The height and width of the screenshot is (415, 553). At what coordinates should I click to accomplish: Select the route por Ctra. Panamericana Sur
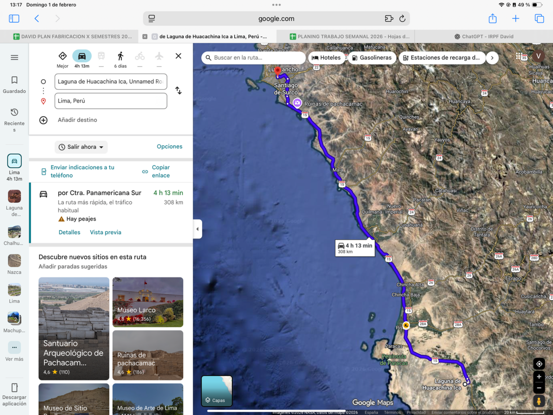coord(111,213)
